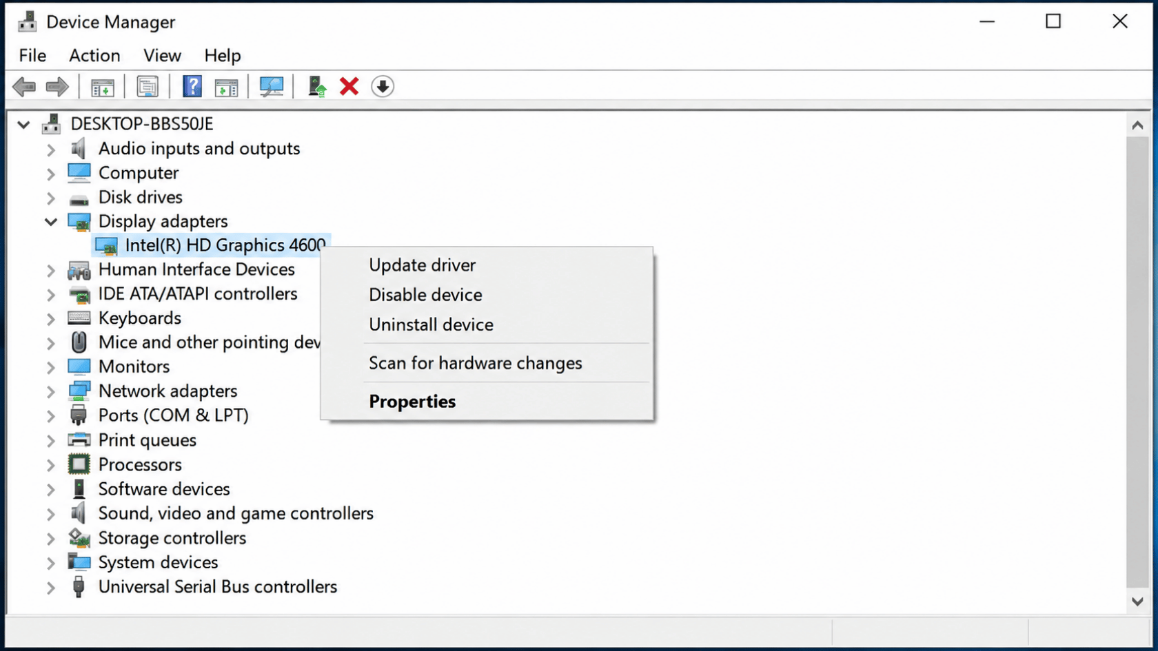This screenshot has height=651, width=1158.
Task: Click the Back arrow toolbar button
Action: tap(24, 87)
